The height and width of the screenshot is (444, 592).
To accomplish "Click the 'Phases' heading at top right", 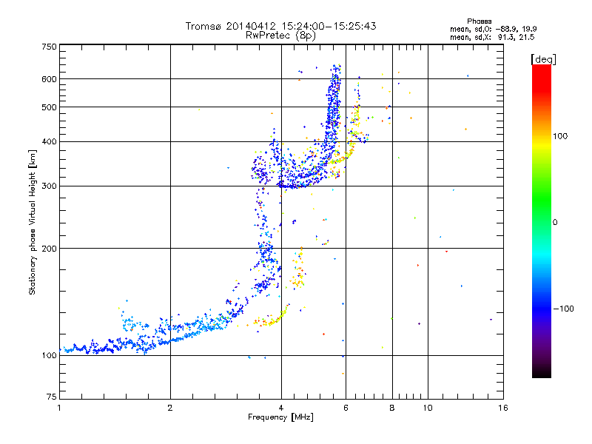I will coord(479,21).
